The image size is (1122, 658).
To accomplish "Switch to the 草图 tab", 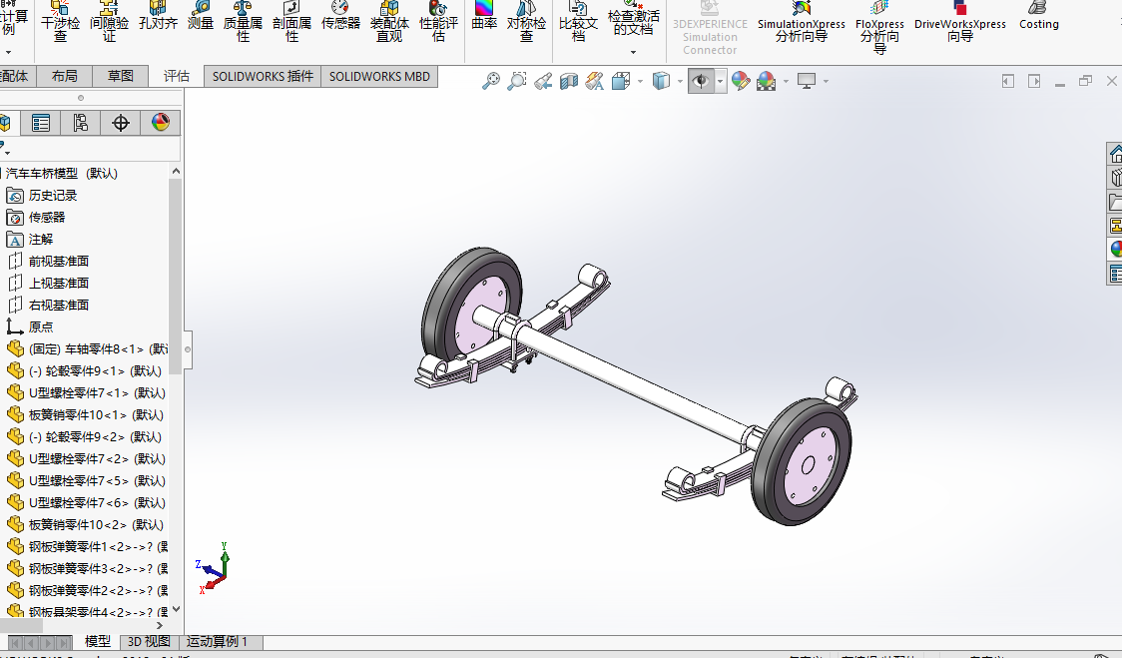I will pos(120,76).
